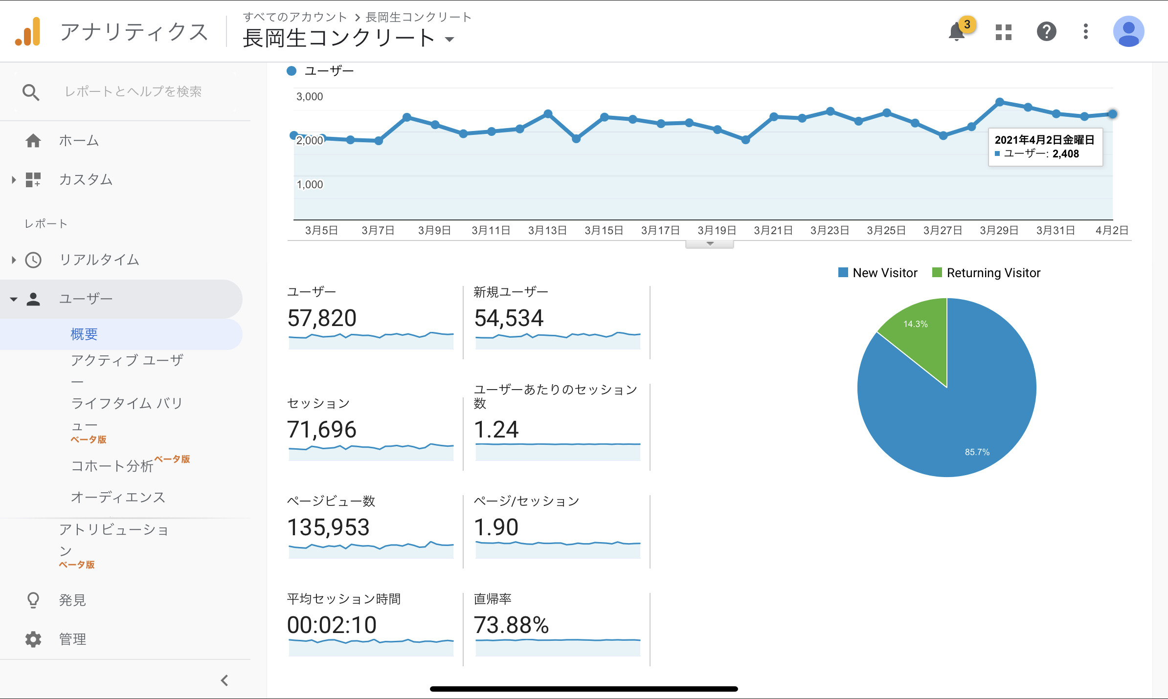
Task: Click the ユーザー metric value 57,820
Action: [x=322, y=318]
